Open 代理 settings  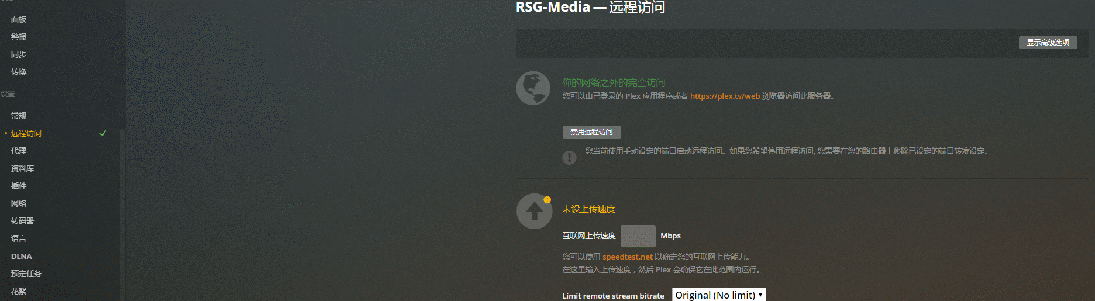click(x=19, y=151)
